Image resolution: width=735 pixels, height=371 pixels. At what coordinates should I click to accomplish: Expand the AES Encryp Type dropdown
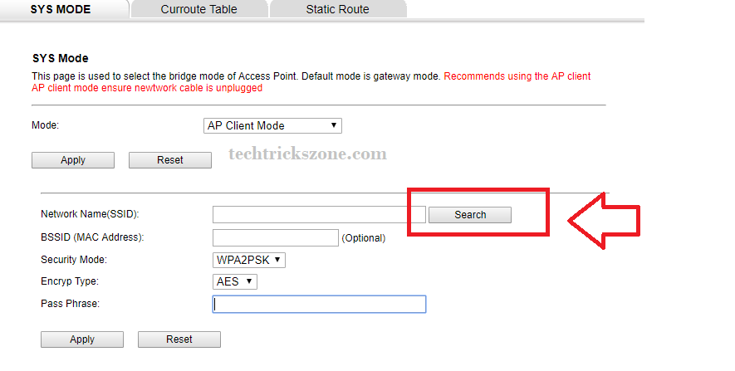pos(235,282)
